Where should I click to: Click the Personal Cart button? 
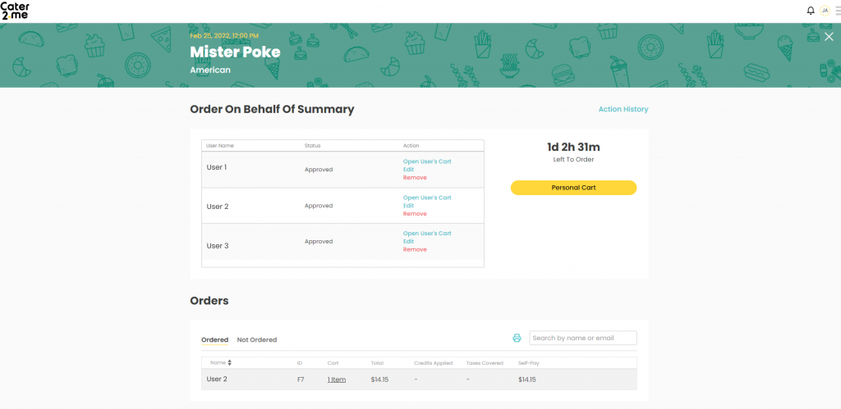click(573, 188)
